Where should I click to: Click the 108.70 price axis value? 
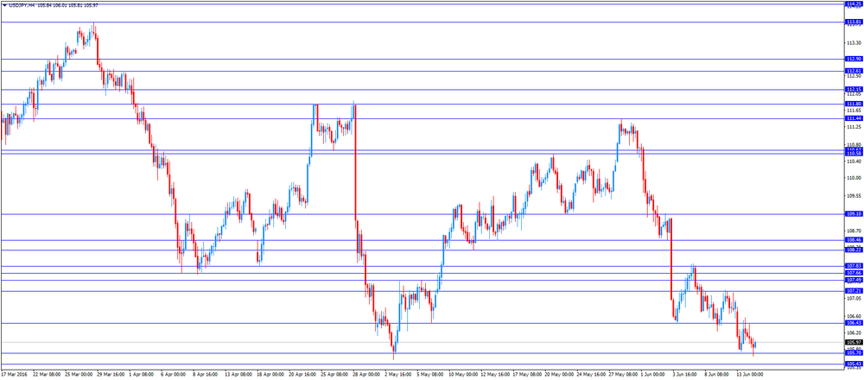[x=853, y=231]
